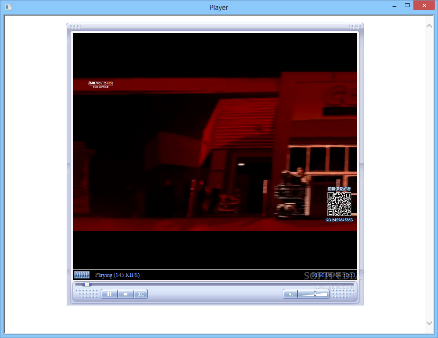
Task: Click the video display area
Action: [x=215, y=151]
